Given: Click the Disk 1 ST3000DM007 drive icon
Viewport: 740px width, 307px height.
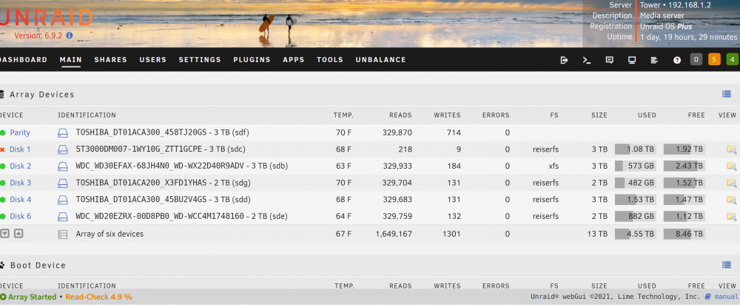Looking at the screenshot, I should click(63, 149).
